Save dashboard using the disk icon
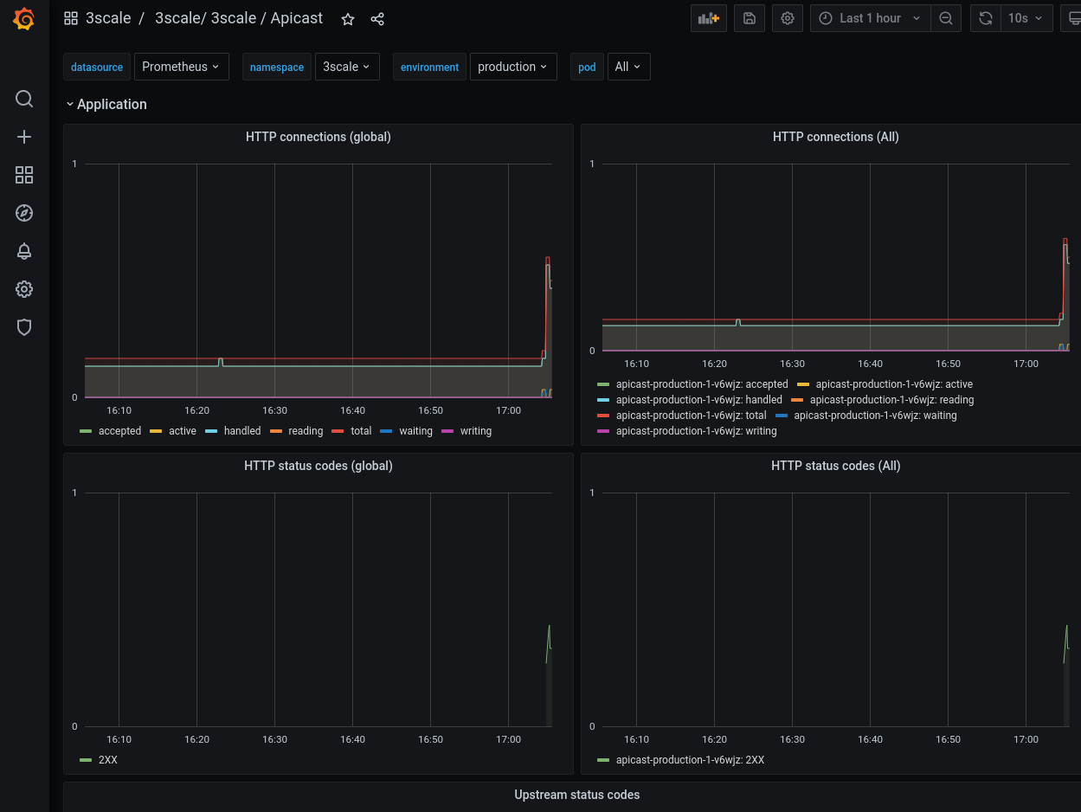 749,18
